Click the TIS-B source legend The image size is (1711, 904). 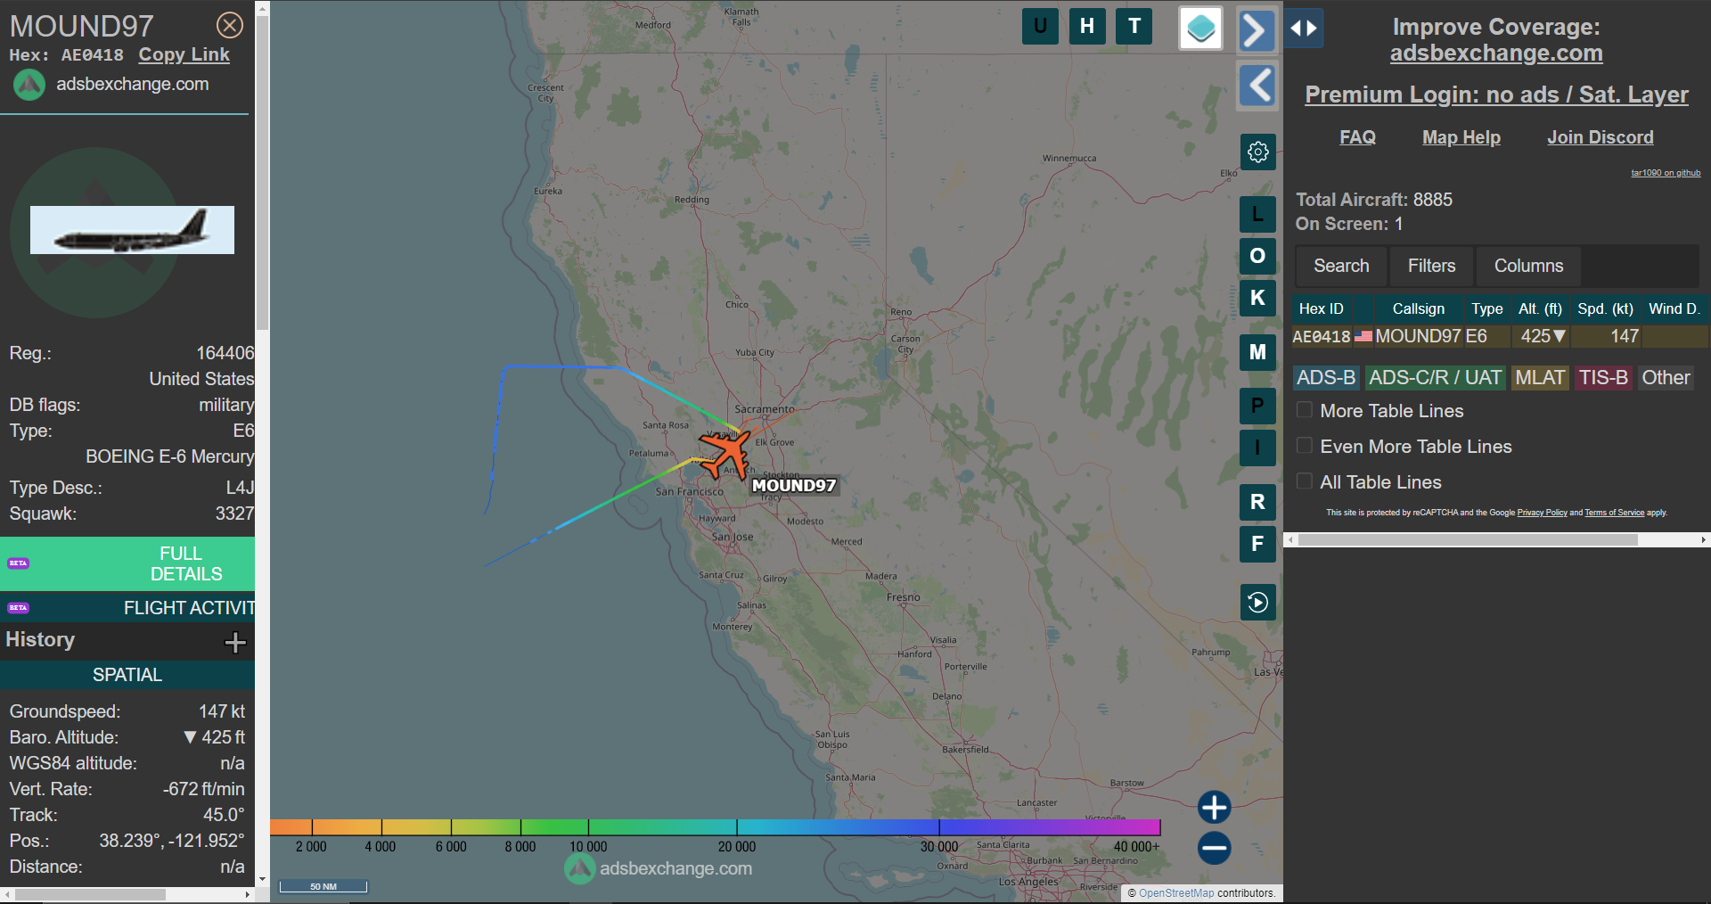tap(1603, 378)
